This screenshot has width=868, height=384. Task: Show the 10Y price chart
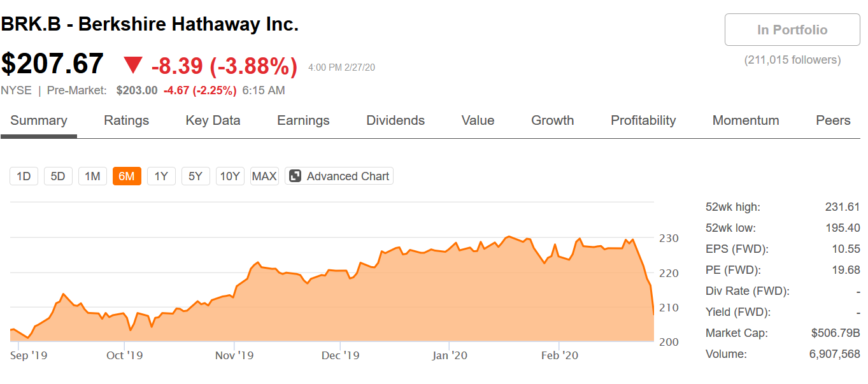click(230, 176)
